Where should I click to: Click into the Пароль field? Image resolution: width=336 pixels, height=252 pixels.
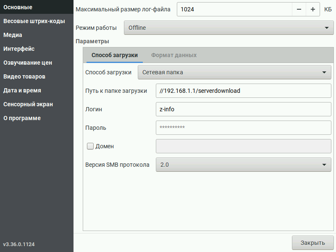point(244,128)
